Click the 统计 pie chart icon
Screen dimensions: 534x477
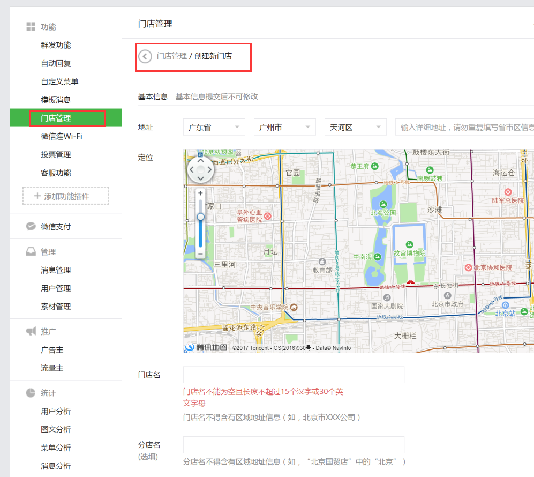pos(31,393)
